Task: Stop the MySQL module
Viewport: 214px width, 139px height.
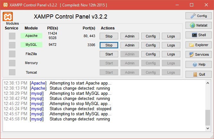Action: click(109, 45)
